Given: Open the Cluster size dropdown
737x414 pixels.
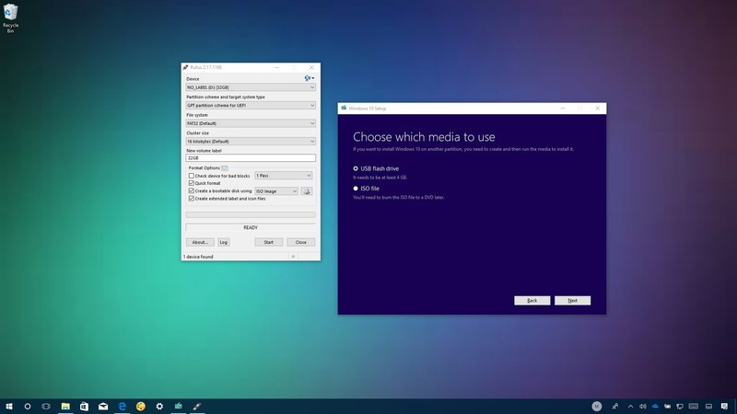Looking at the screenshot, I should click(x=251, y=142).
